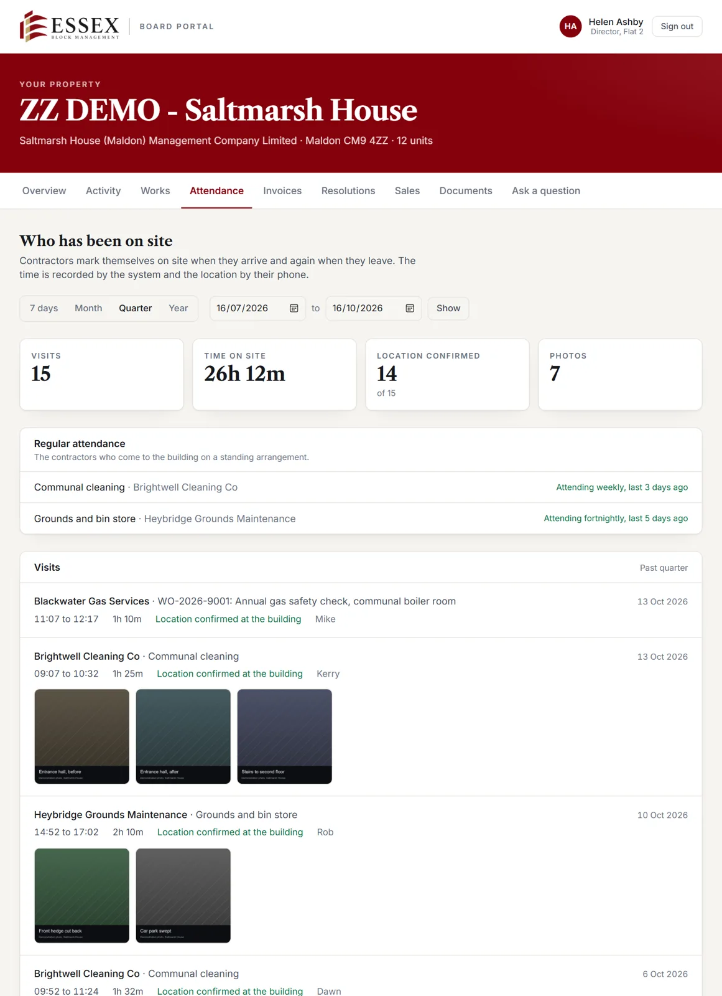This screenshot has width=722, height=996.
Task: Click WO-2026-9001 annual gas safety check text
Action: pyautogui.click(x=307, y=601)
